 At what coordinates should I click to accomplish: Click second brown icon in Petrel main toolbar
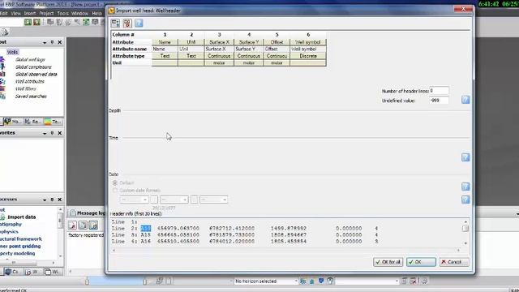[36, 22]
